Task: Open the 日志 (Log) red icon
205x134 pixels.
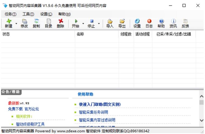Action: [149, 21]
